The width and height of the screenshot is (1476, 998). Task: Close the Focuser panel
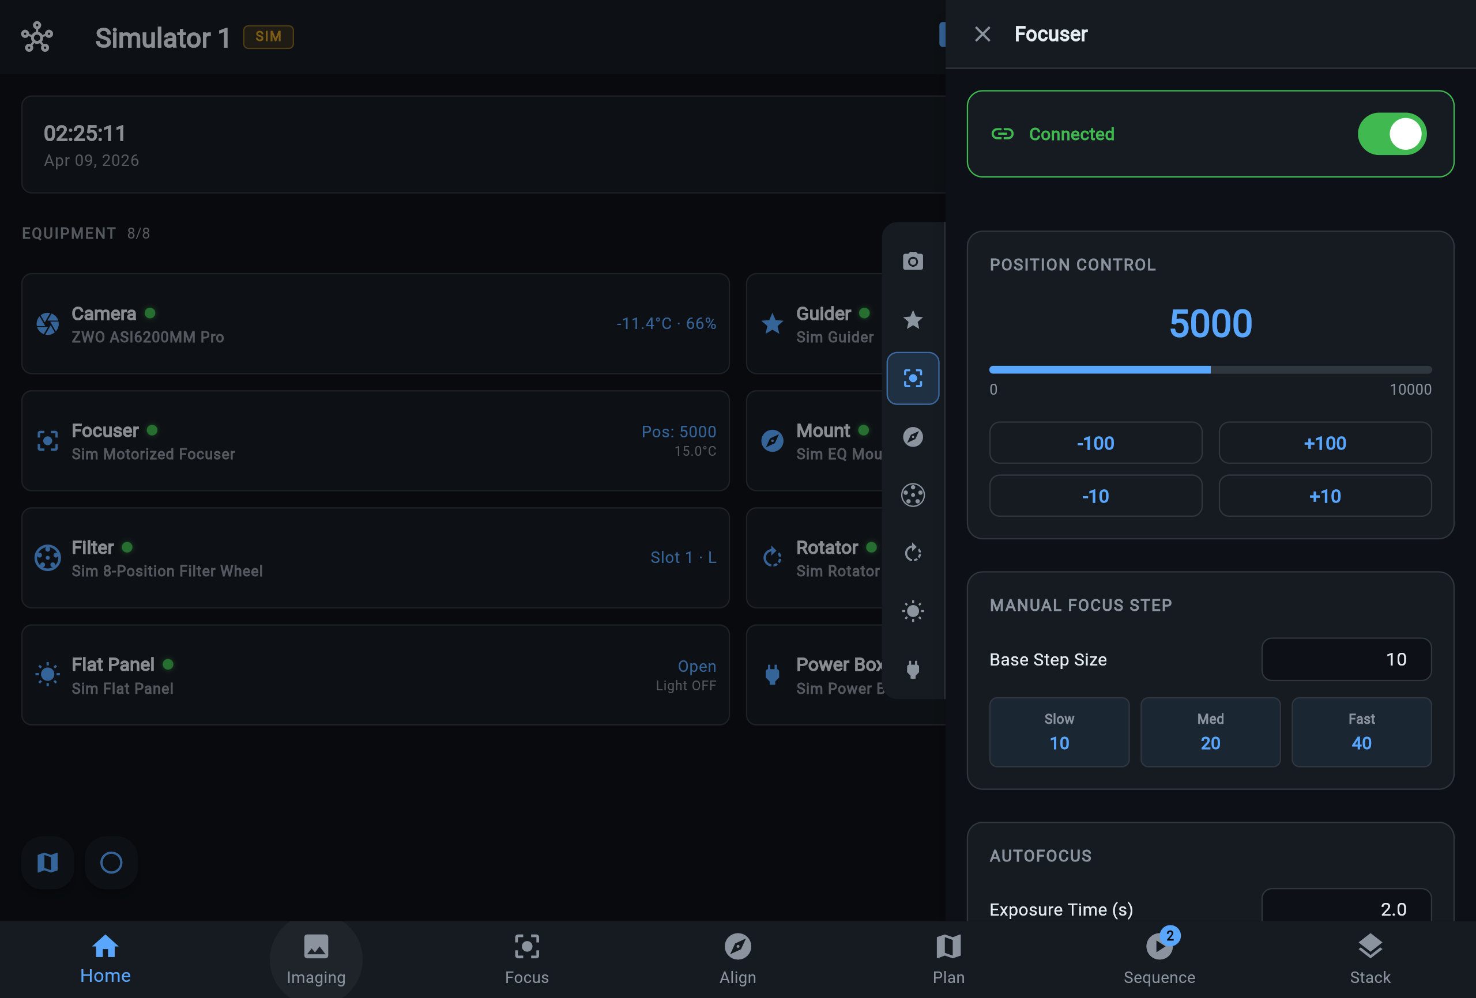pyautogui.click(x=982, y=34)
